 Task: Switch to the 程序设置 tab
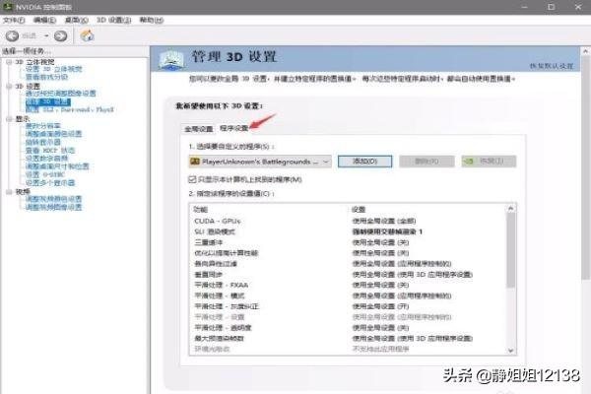[x=233, y=128]
